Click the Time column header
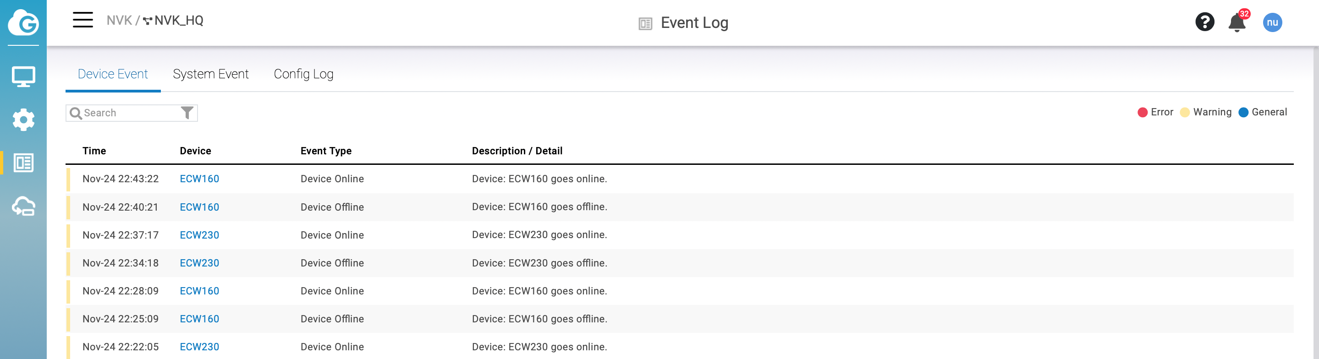1319x359 pixels. (x=94, y=151)
